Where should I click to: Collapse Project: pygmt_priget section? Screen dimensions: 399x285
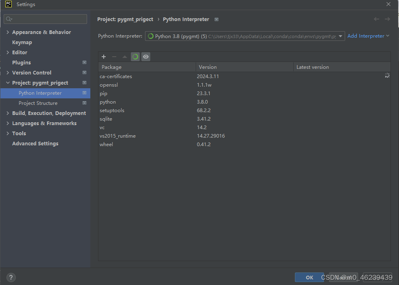click(8, 83)
